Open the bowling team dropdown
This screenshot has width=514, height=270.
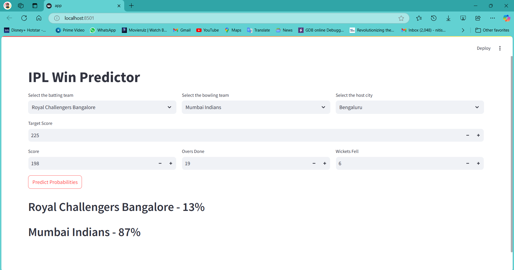coord(256,107)
